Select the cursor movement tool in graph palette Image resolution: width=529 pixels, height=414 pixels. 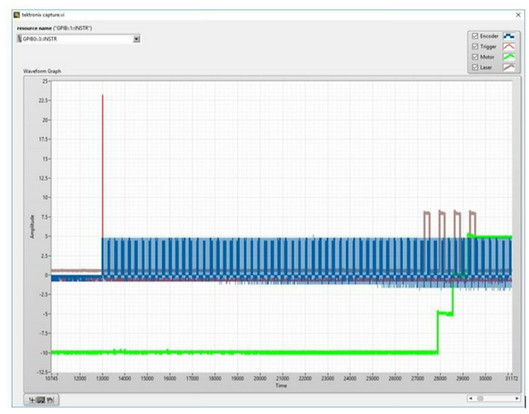31,400
